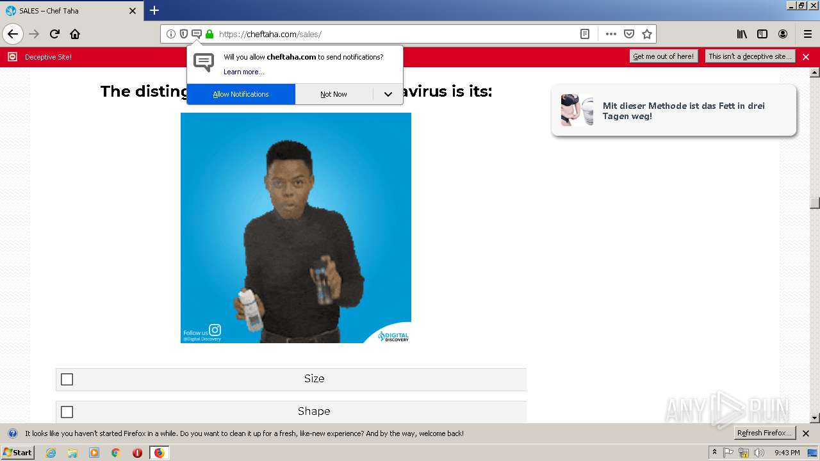
Task: Show hidden tray icons arrow
Action: coord(715,453)
